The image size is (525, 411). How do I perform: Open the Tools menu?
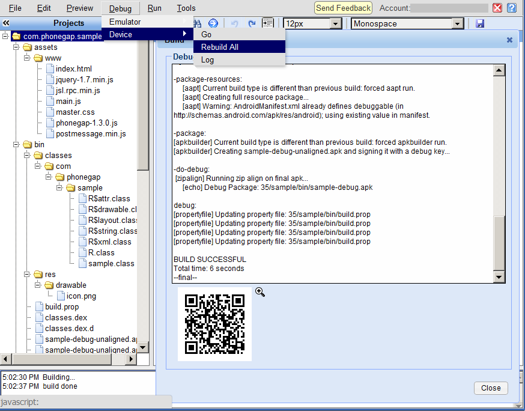[186, 8]
